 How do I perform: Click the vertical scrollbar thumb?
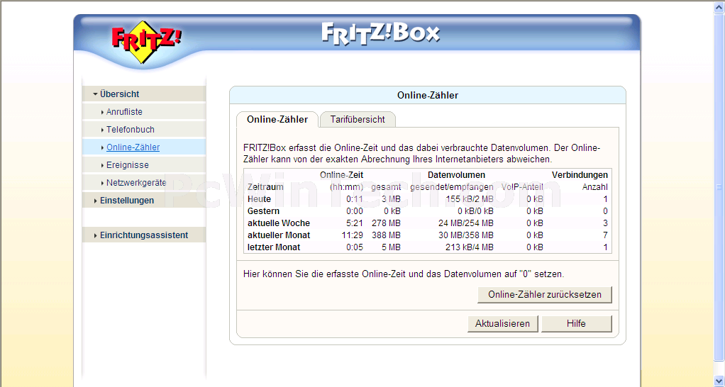[719, 186]
